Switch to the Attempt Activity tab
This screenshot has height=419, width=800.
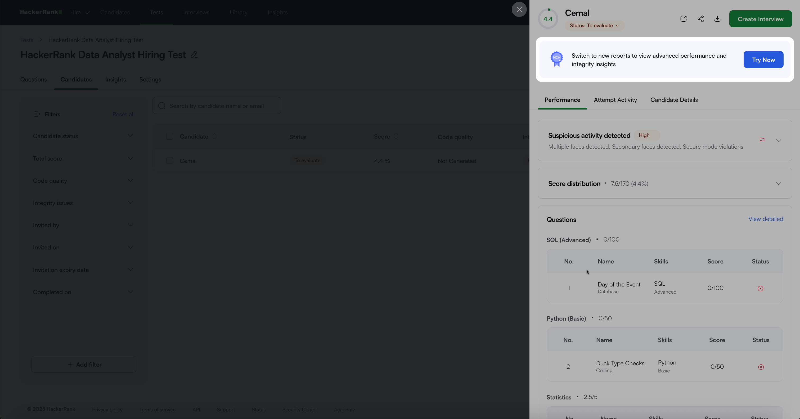(x=615, y=100)
